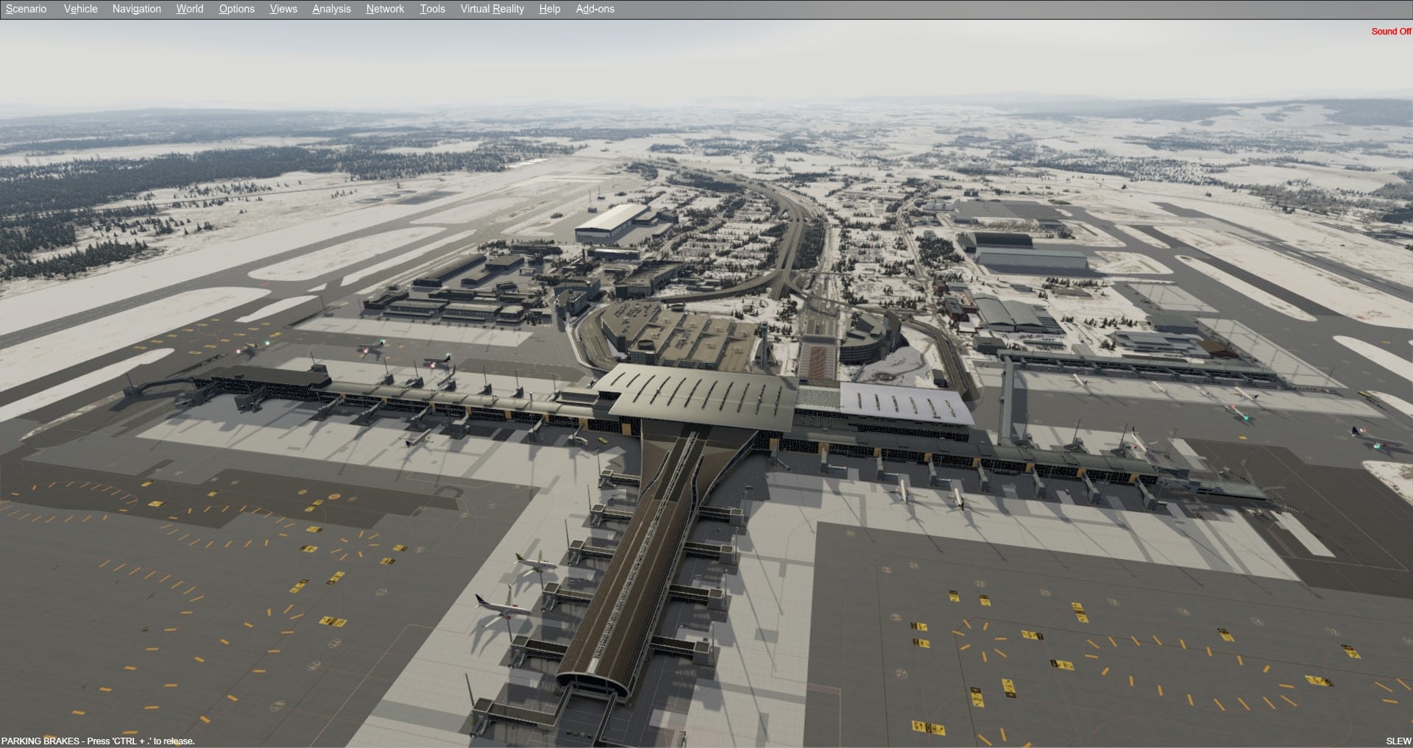Open the Tools menu
1413x748 pixels.
click(x=432, y=9)
